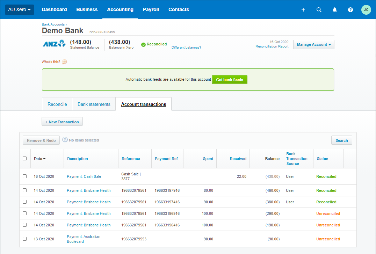Click the reference 196632079553

134,239
